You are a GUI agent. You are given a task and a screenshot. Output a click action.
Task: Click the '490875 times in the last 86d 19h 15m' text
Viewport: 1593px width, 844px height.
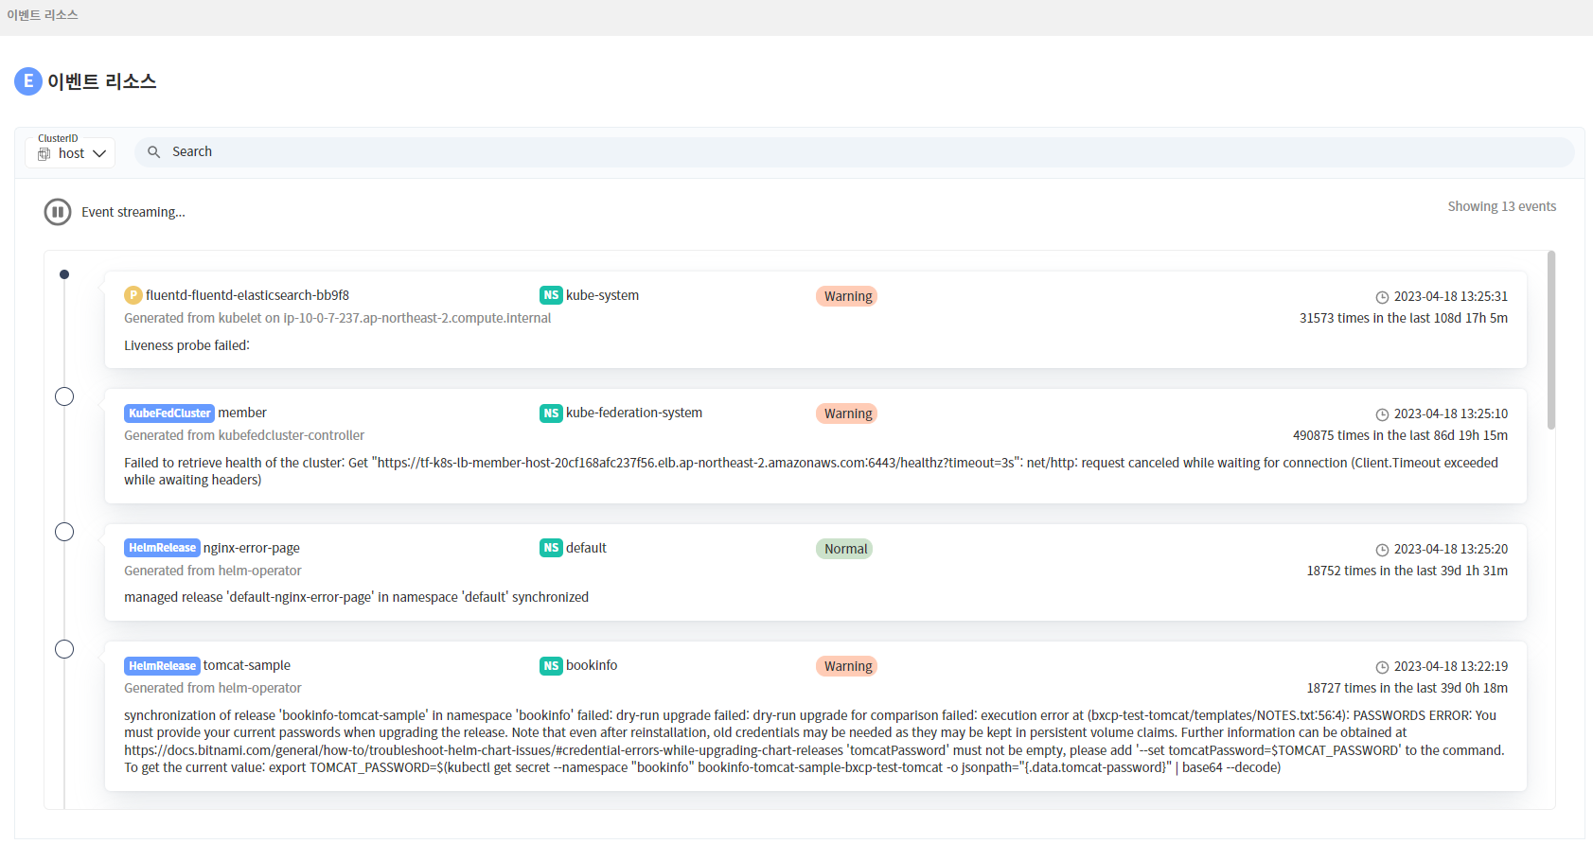click(1400, 435)
